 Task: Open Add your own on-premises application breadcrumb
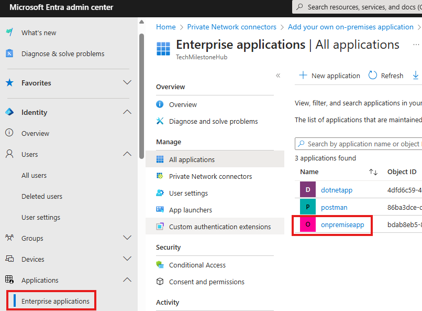point(351,27)
